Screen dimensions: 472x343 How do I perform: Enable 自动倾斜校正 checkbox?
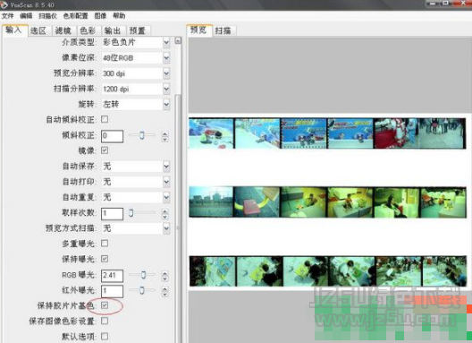tap(105, 119)
